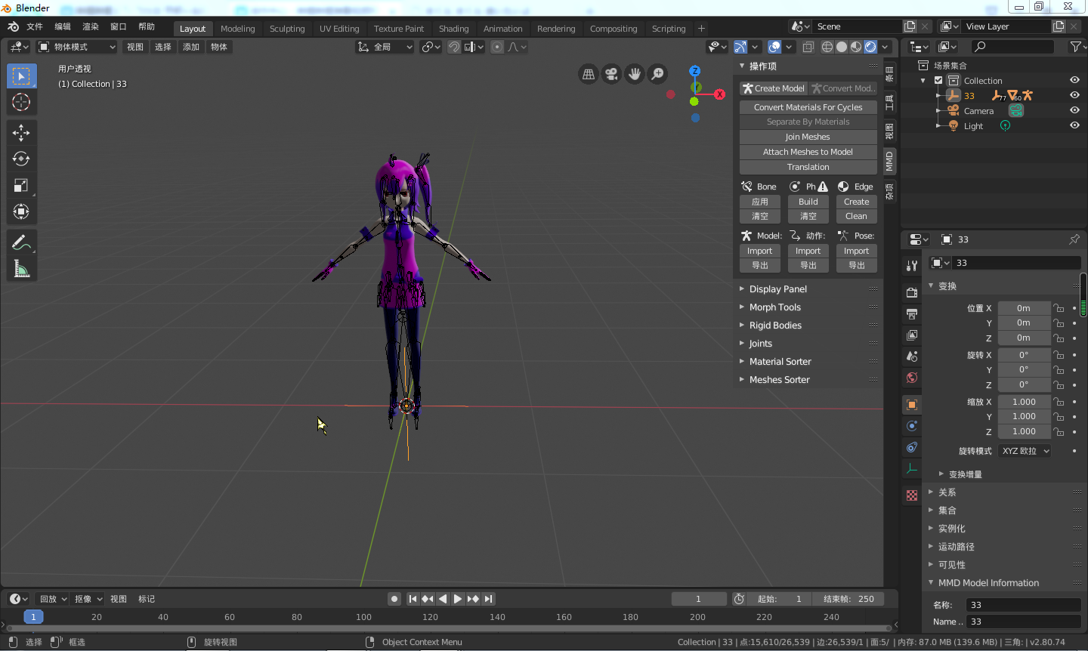
Task: Open the View Layer properties tab icon
Action: (912, 335)
